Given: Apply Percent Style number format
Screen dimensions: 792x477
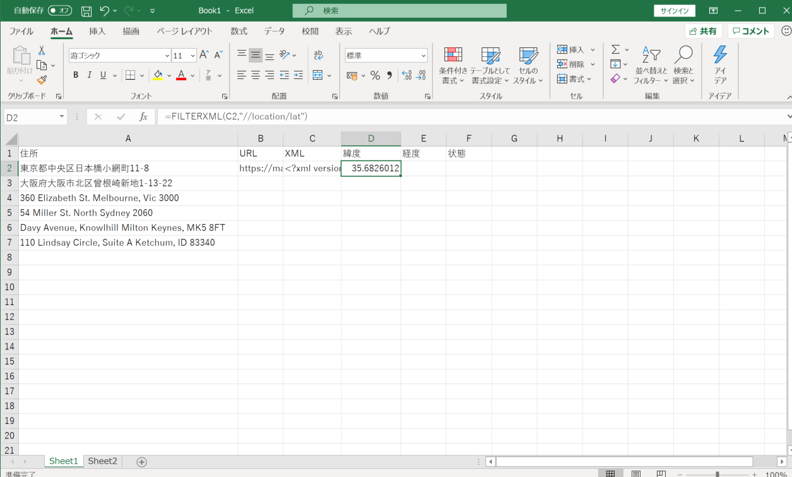Looking at the screenshot, I should click(x=375, y=75).
